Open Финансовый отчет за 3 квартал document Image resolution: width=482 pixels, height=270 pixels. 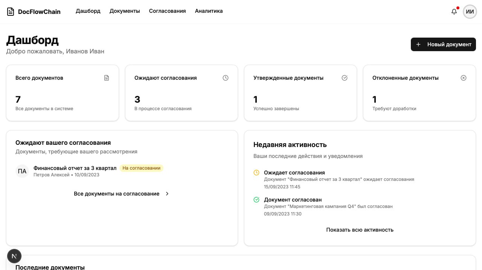75,168
